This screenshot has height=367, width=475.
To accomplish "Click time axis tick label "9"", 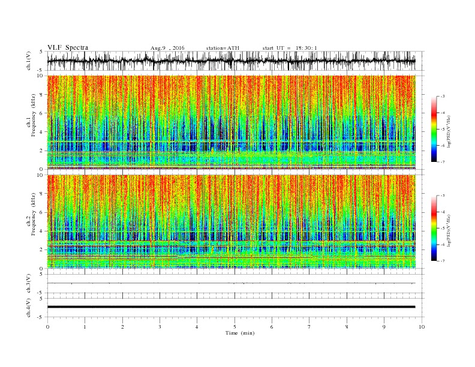I will [384, 327].
